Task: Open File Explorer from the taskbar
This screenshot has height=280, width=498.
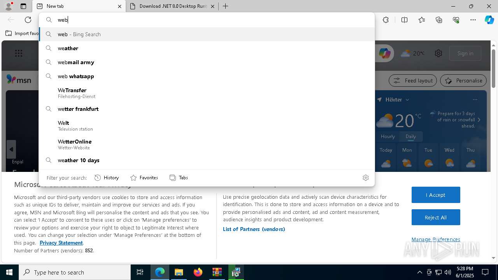Action: click(179, 272)
